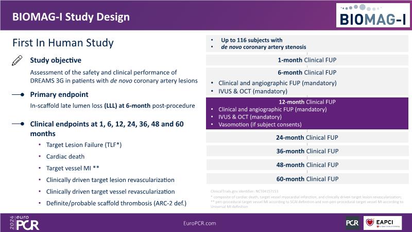Open the EuroPCR.com footer link
Image resolution: width=412 pixels, height=232 pixels.
point(199,223)
